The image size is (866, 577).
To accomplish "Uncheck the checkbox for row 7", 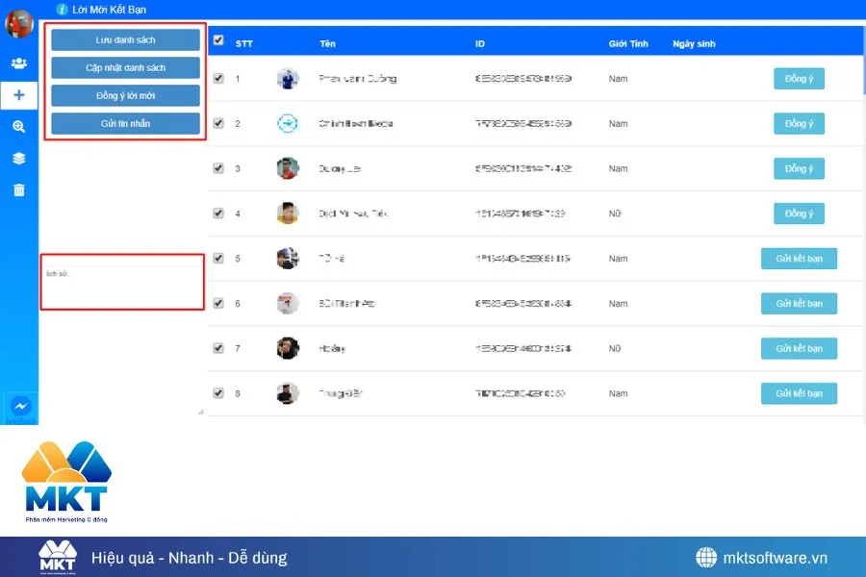I will 217,348.
